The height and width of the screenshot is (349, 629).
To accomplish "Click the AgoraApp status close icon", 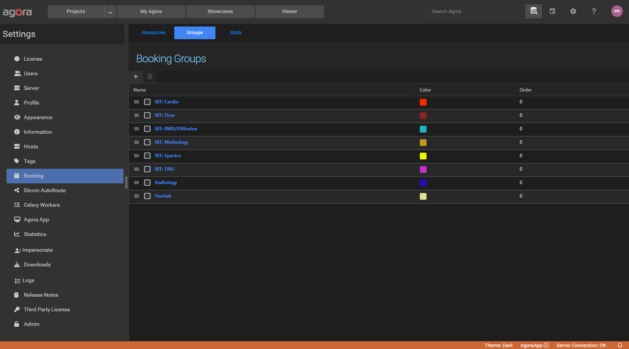I will pos(546,345).
